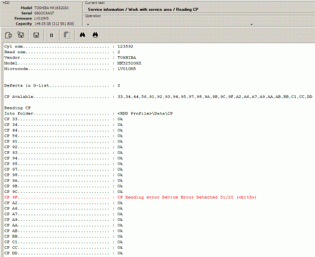Click the current test path title
315x257 pixels.
[143, 9]
